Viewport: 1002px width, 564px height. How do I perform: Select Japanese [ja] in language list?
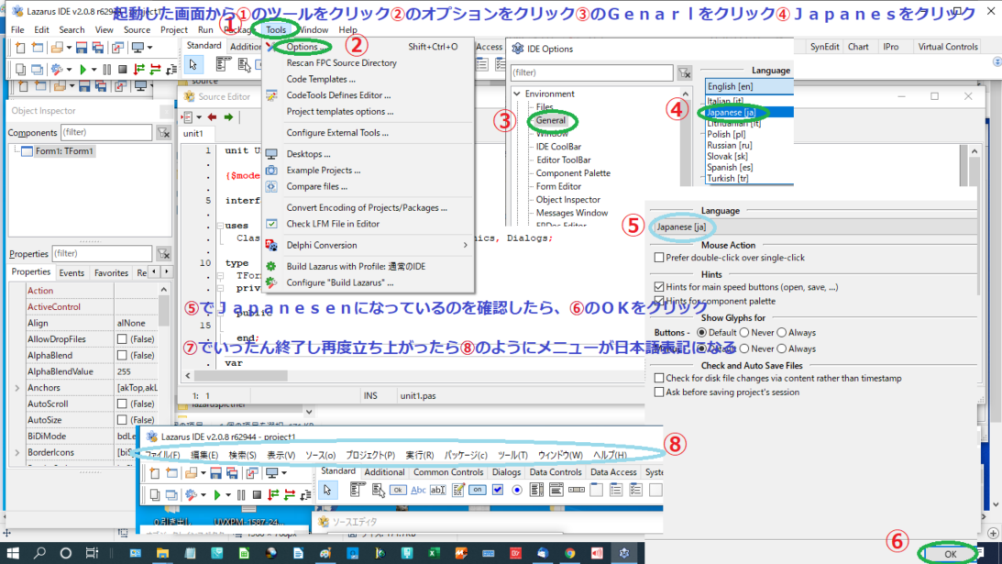[x=749, y=113]
